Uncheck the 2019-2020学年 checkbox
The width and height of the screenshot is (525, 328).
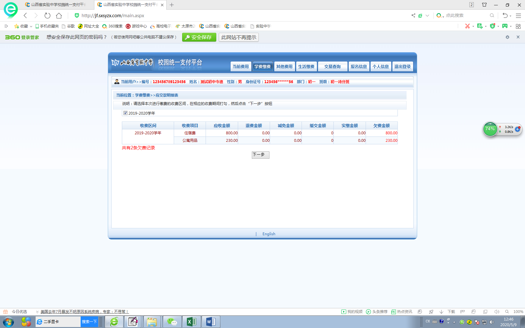point(125,113)
